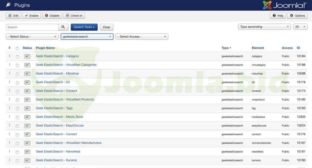This screenshot has height=168, width=312.
Task: Open Geek ElasticSearch - Newsfeed plugin link
Action: 58,151
